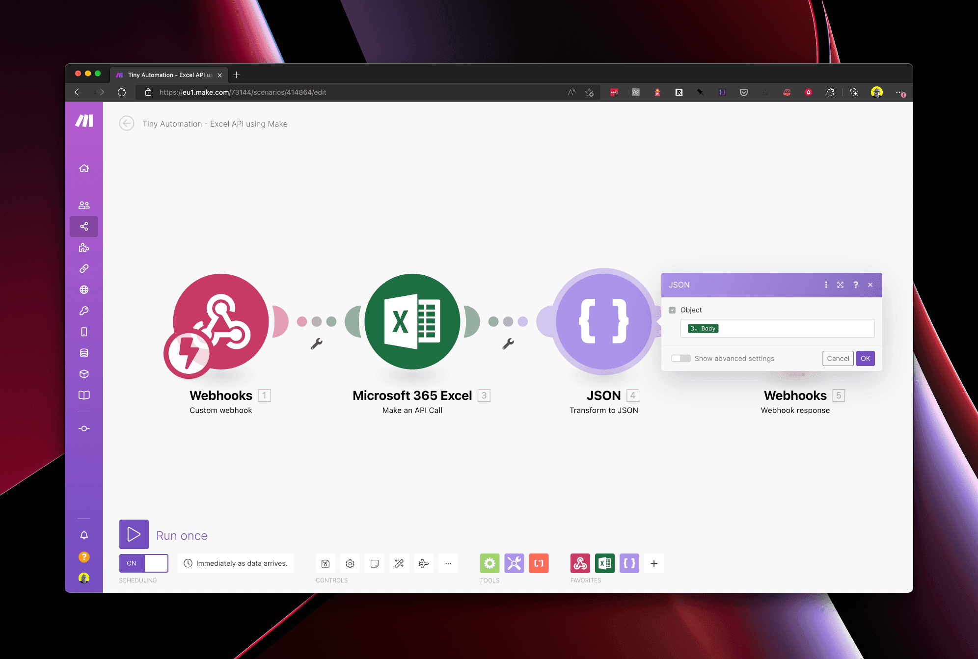Open wrench between Webhooks and Excel
978x659 pixels.
click(x=317, y=344)
